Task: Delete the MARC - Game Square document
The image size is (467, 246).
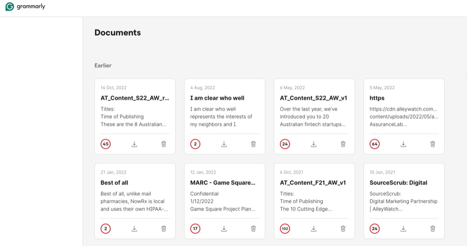Action: pyautogui.click(x=253, y=229)
